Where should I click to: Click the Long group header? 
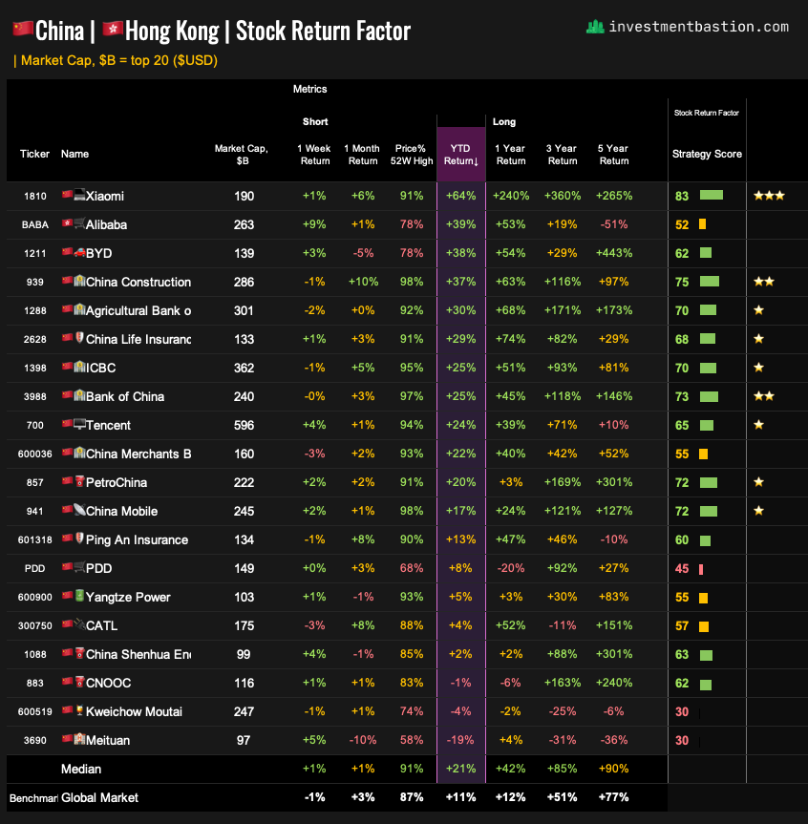(x=503, y=121)
